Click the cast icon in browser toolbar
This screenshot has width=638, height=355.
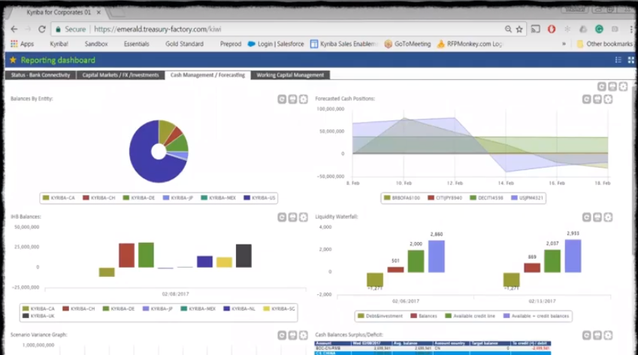tap(536, 29)
